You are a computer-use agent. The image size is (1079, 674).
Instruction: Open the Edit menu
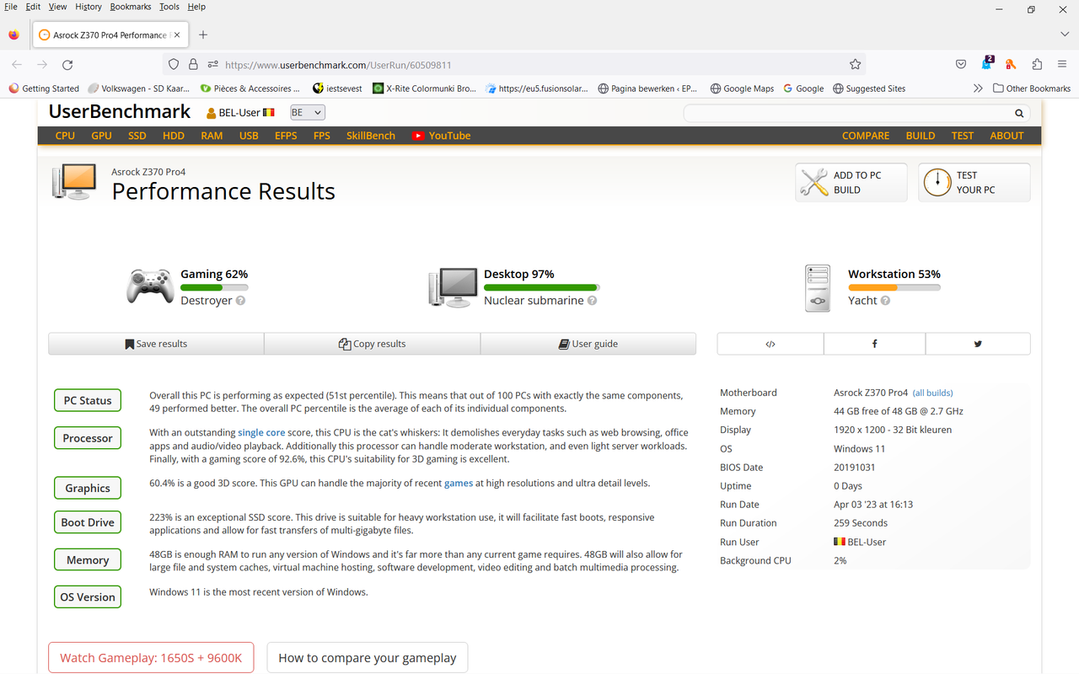point(33,7)
